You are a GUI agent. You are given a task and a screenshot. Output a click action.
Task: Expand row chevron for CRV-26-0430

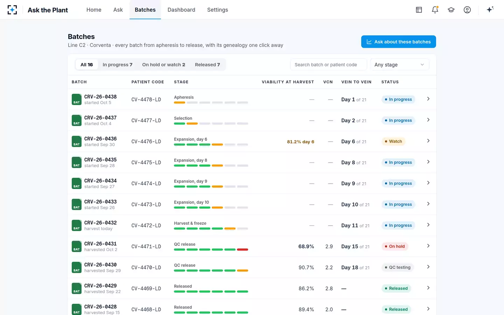(428, 267)
